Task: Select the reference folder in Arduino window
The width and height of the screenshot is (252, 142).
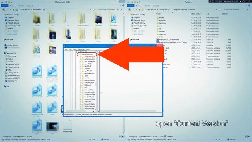Action: coord(162,34)
